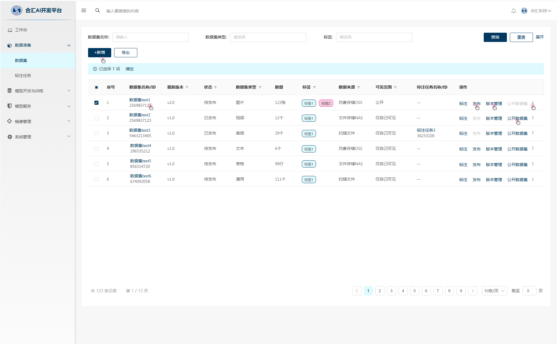Click the 标签 column filter icon
This screenshot has width=557, height=344.
point(314,87)
